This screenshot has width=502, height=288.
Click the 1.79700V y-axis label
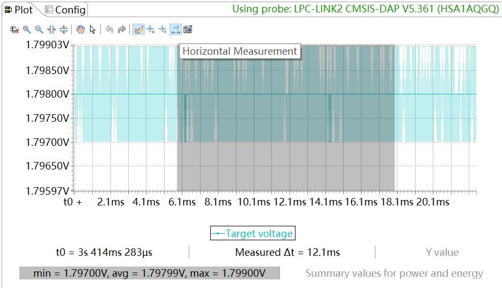tap(47, 142)
